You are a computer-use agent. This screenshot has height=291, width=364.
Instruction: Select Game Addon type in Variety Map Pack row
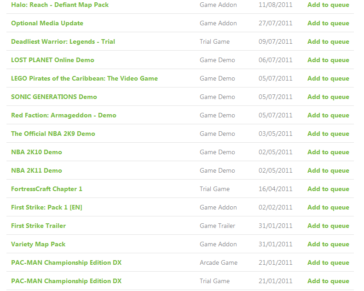tap(219, 244)
